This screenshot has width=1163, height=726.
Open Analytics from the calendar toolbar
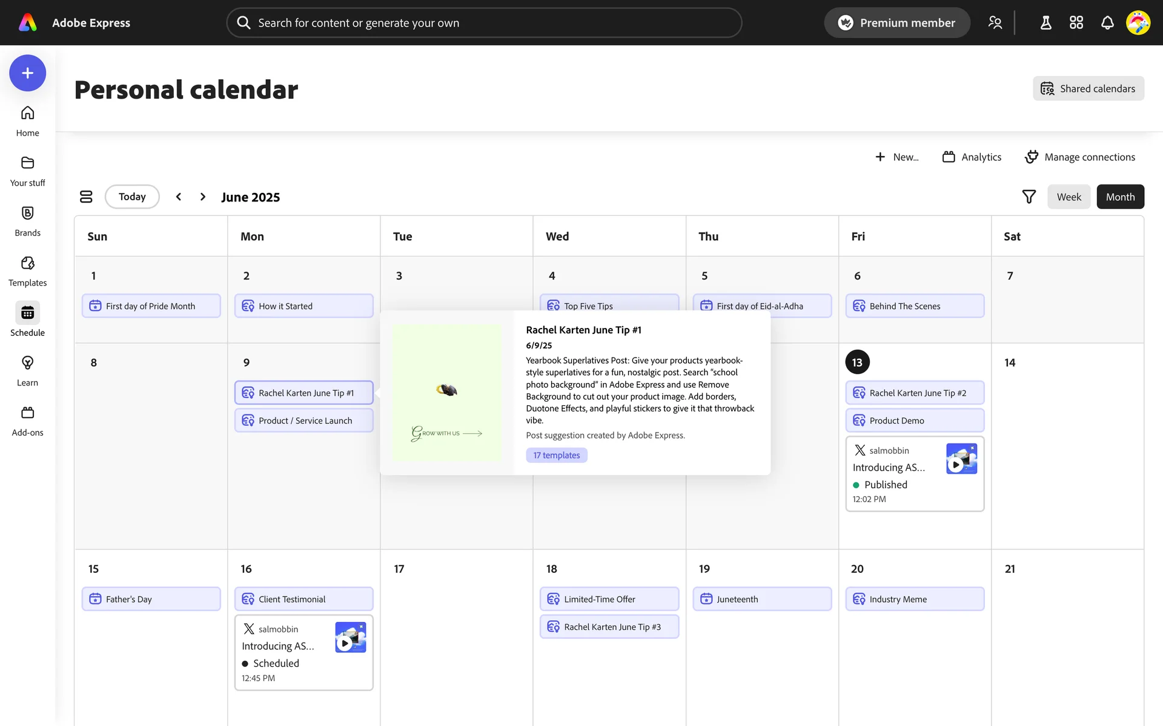(972, 157)
